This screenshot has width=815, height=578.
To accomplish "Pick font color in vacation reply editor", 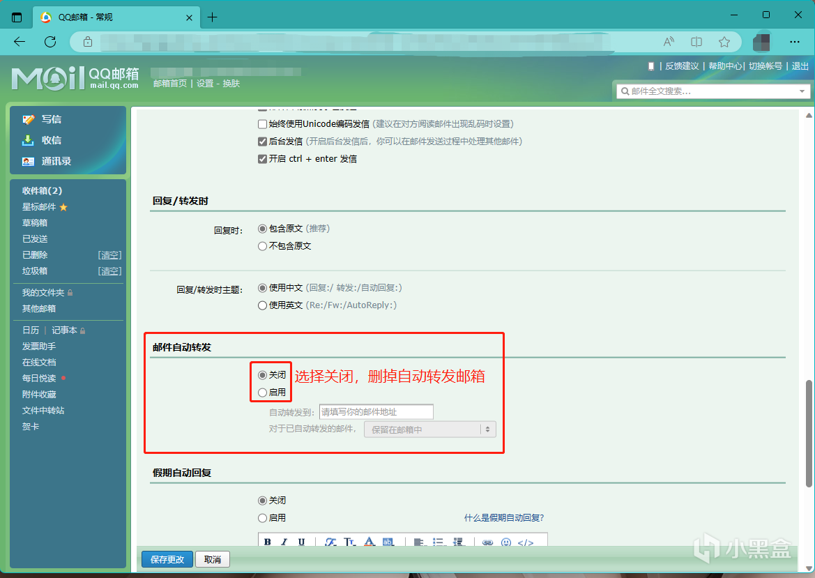I will point(369,542).
